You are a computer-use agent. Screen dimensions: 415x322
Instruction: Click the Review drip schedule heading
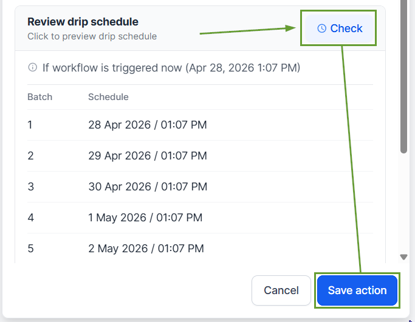coord(83,22)
